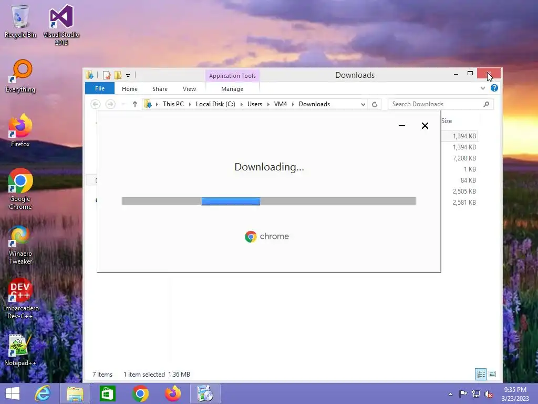Viewport: 538px width, 404px height.
Task: Switch to large thumbnails view icon
Action: click(x=492, y=374)
